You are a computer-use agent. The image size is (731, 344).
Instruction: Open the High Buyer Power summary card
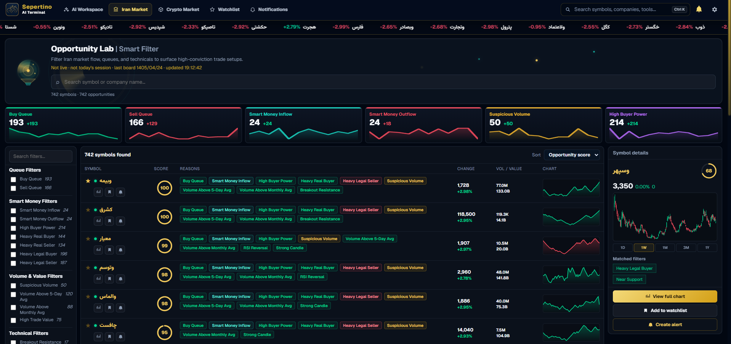[664, 125]
